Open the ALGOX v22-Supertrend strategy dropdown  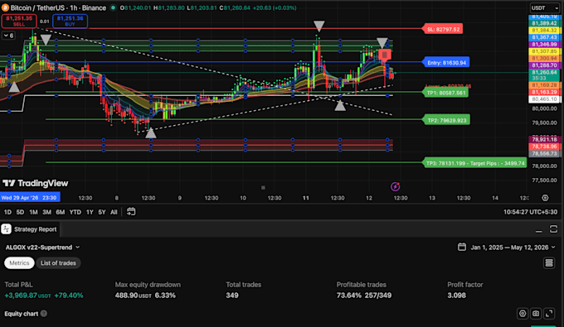coord(42,248)
